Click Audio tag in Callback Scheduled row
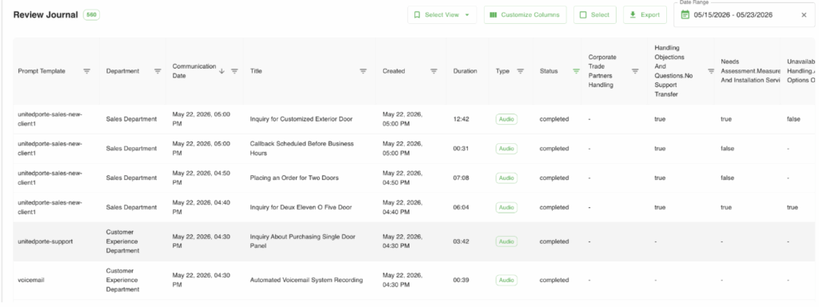The height and width of the screenshot is (307, 819). click(506, 148)
